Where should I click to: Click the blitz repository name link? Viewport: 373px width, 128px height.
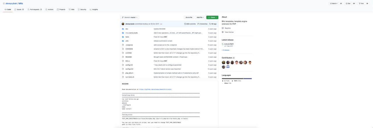pyautogui.click(x=21, y=3)
